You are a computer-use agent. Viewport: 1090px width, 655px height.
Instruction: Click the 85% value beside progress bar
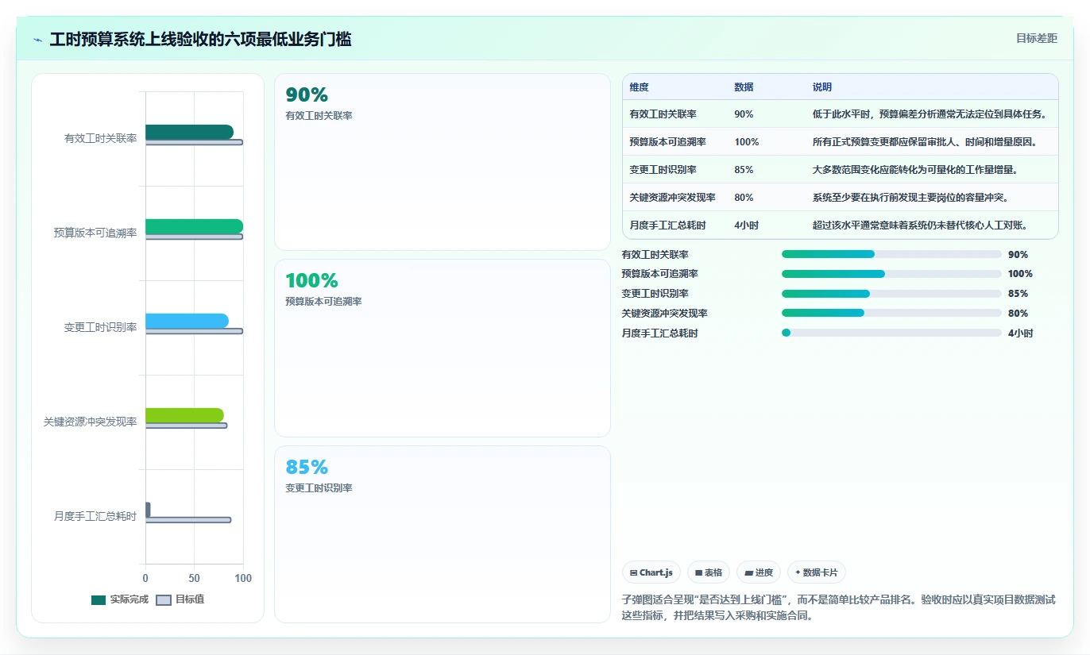click(x=1018, y=294)
